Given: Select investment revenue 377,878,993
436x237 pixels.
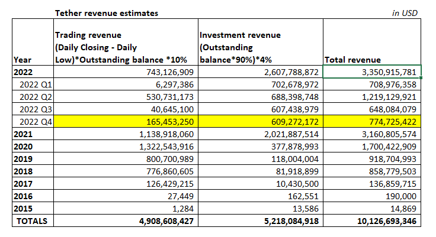Looking at the screenshot, I should pos(261,146).
